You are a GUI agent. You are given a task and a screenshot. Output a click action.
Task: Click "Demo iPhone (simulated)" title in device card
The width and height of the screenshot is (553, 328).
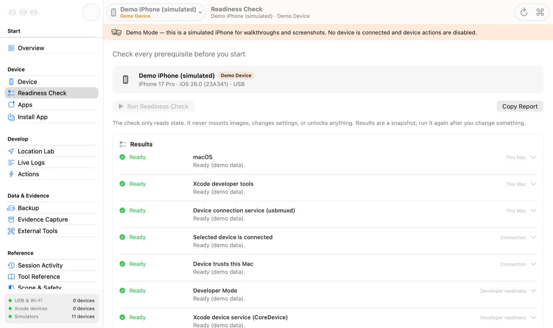(177, 75)
